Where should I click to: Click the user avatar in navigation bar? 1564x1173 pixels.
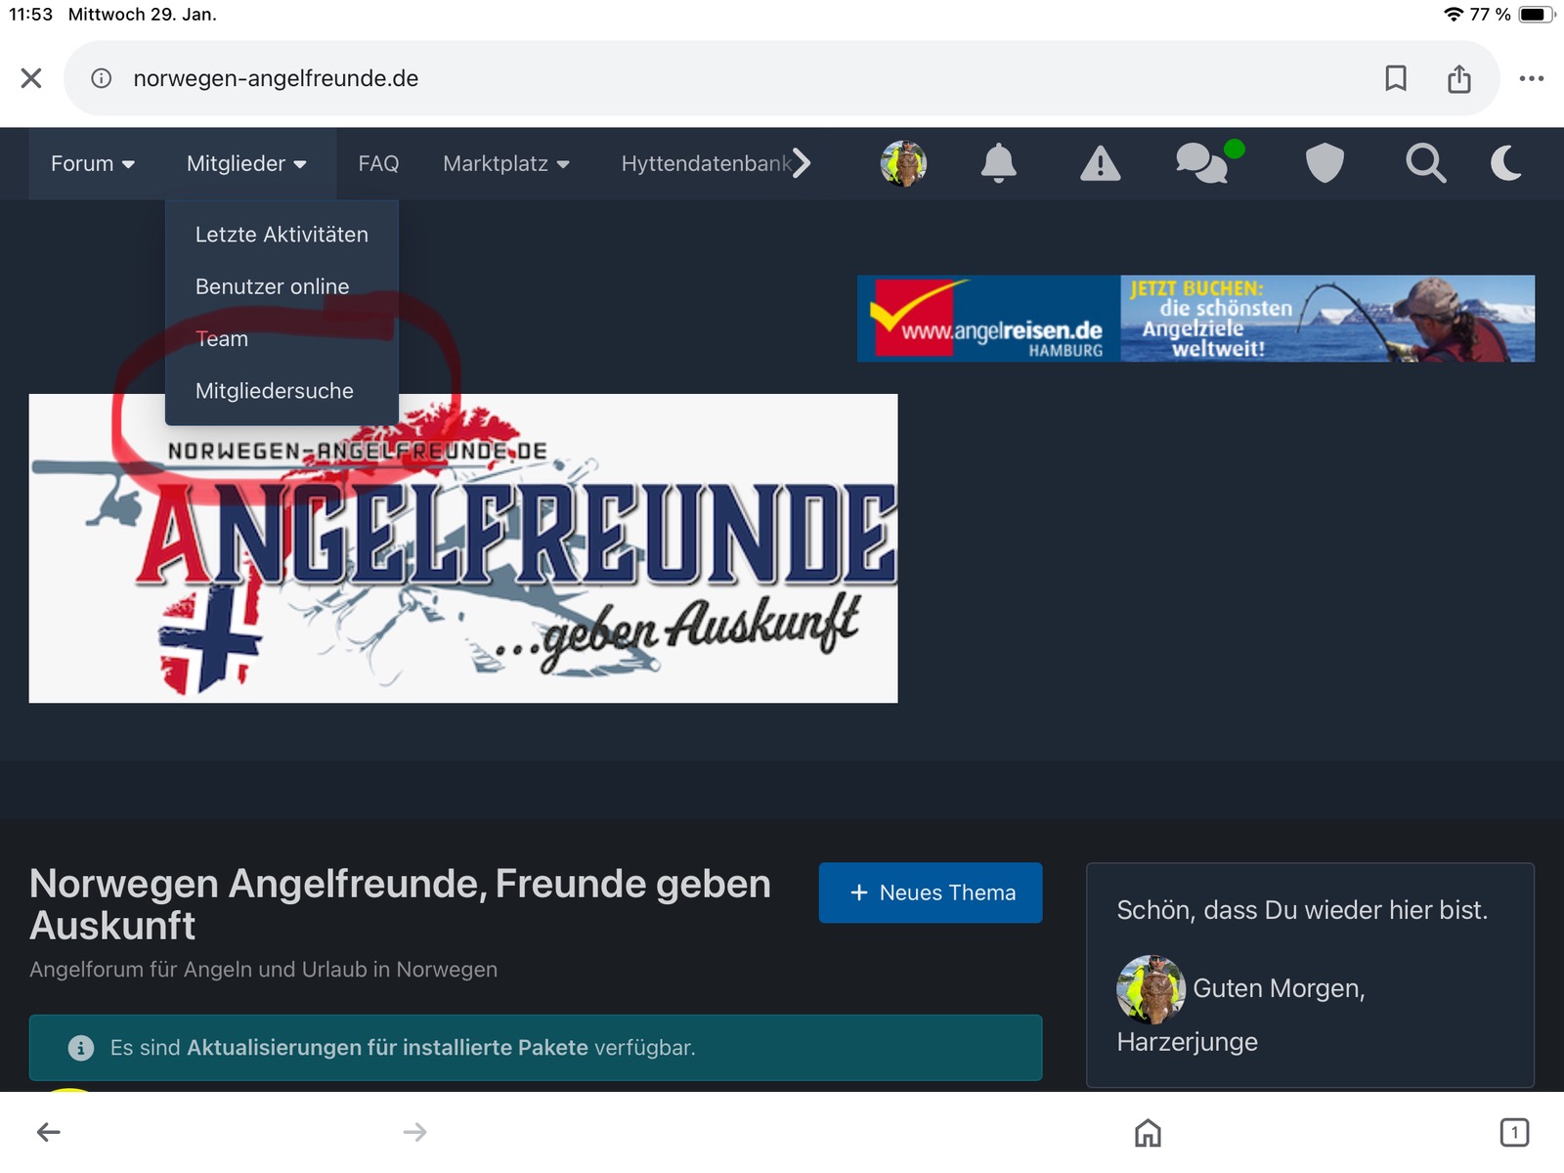point(903,163)
